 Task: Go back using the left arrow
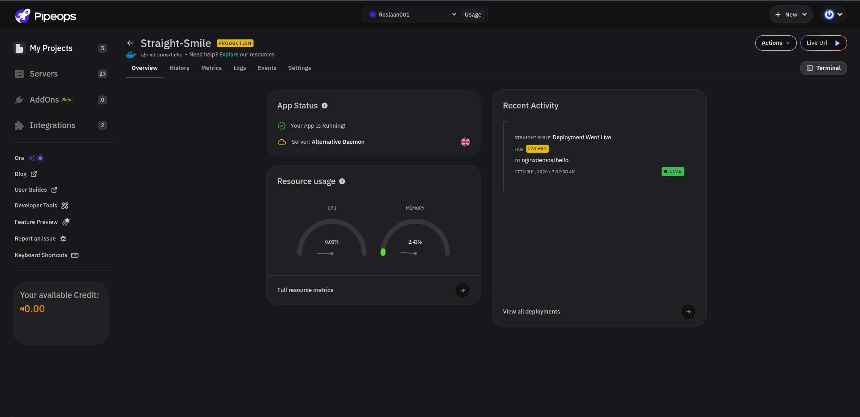pos(130,43)
